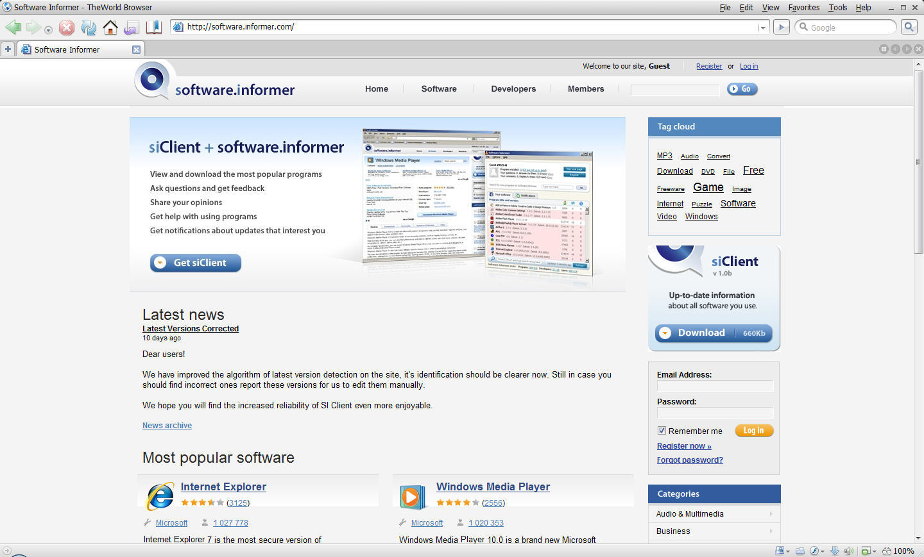Open the Favorites book icon

coord(153,27)
